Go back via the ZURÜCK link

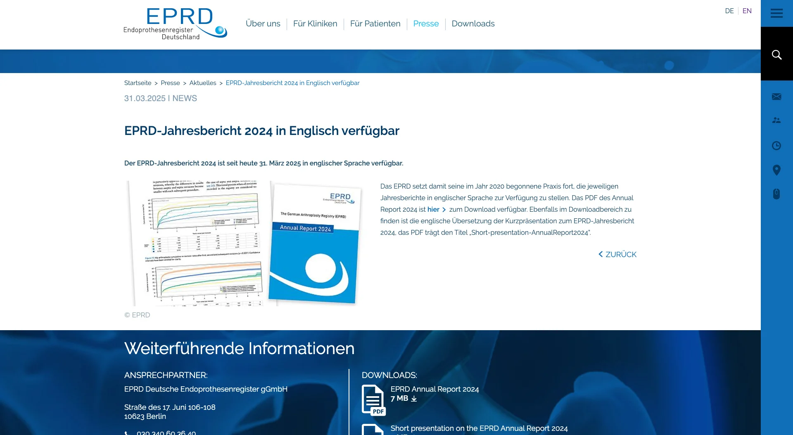tap(617, 255)
